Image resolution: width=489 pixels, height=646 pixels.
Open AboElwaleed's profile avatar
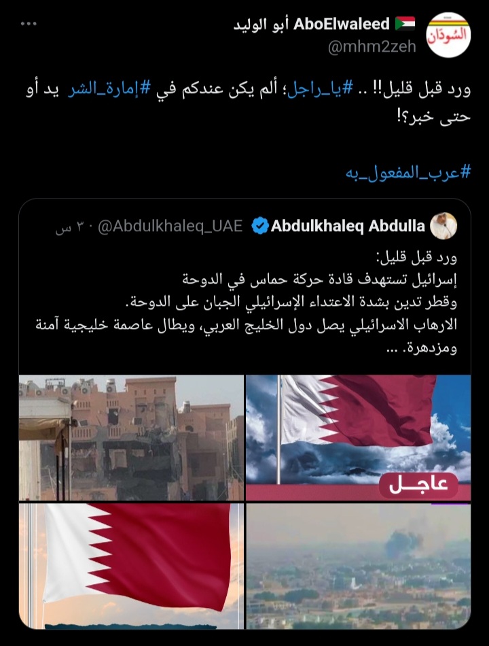[x=448, y=35]
